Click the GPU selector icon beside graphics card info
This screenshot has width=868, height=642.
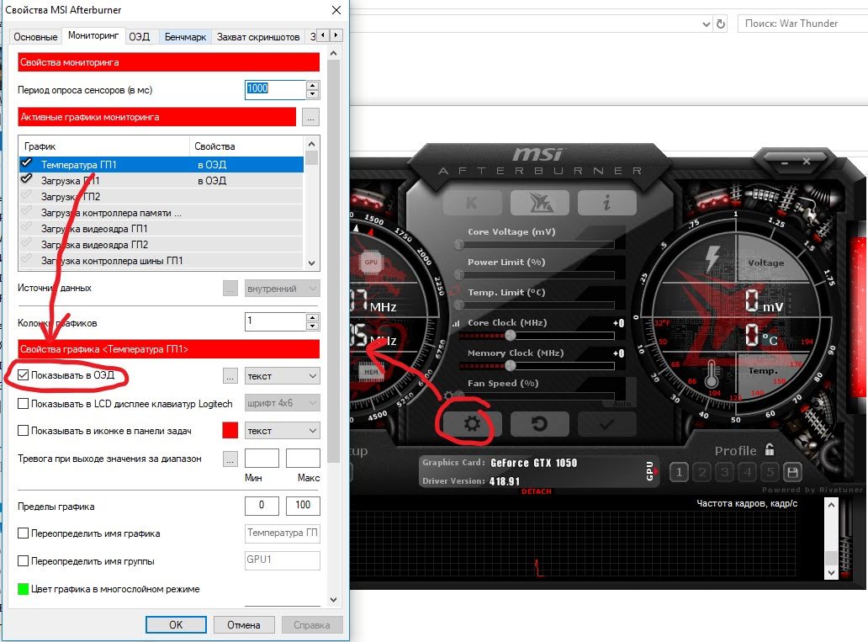point(650,471)
